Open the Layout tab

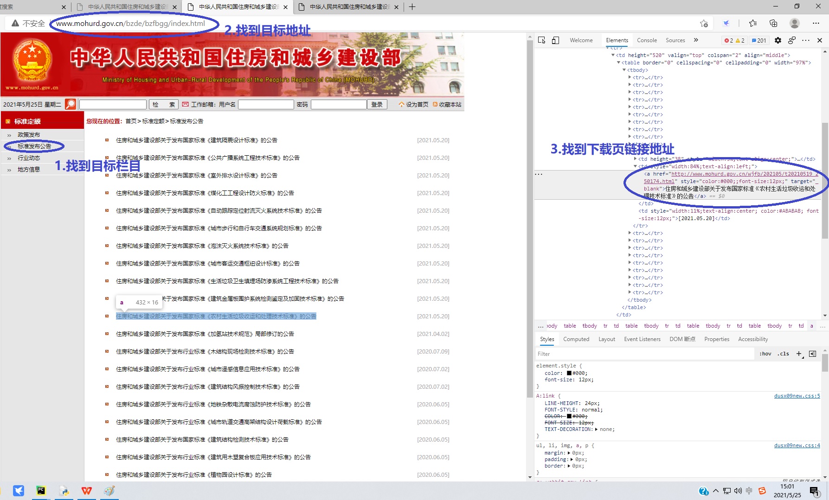pyautogui.click(x=607, y=339)
